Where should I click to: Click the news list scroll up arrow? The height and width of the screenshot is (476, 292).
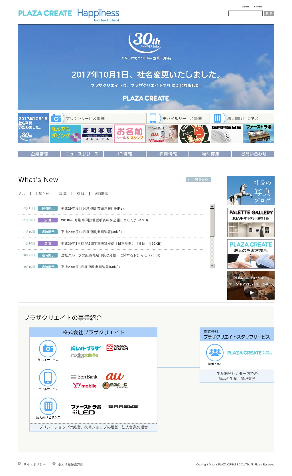(x=212, y=206)
